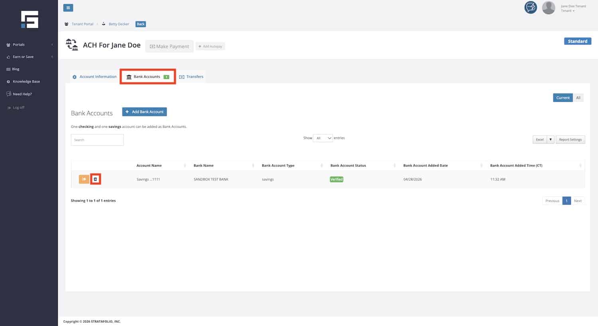Click the 'Showing 1 to 1 of 1 entries' text
The width and height of the screenshot is (598, 326).
click(93, 201)
